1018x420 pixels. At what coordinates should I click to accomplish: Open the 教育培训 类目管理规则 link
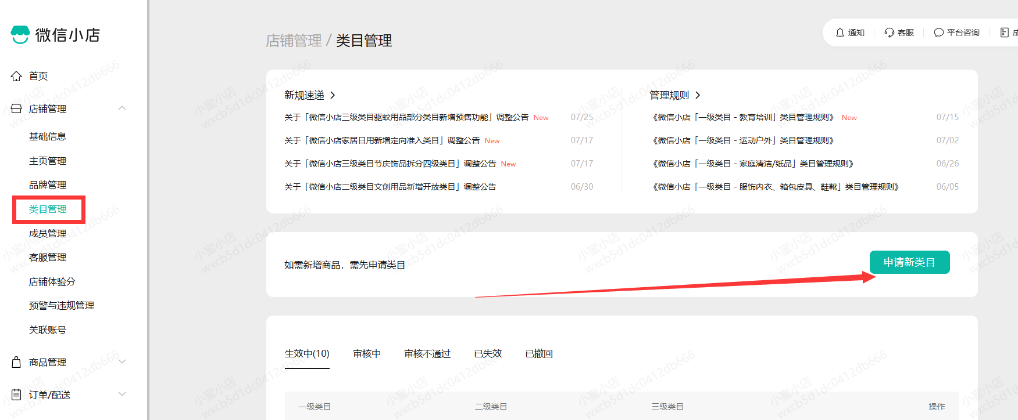(744, 117)
